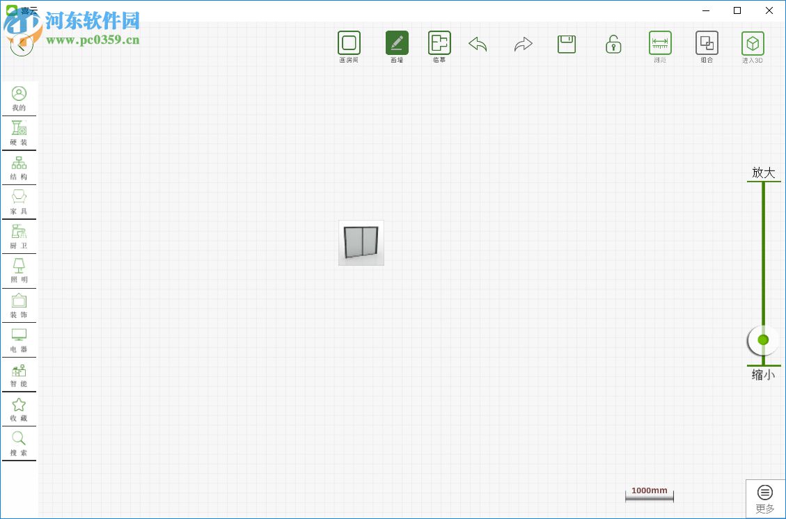This screenshot has width=786, height=519.
Task: Toggle the padlock lock icon
Action: click(613, 44)
